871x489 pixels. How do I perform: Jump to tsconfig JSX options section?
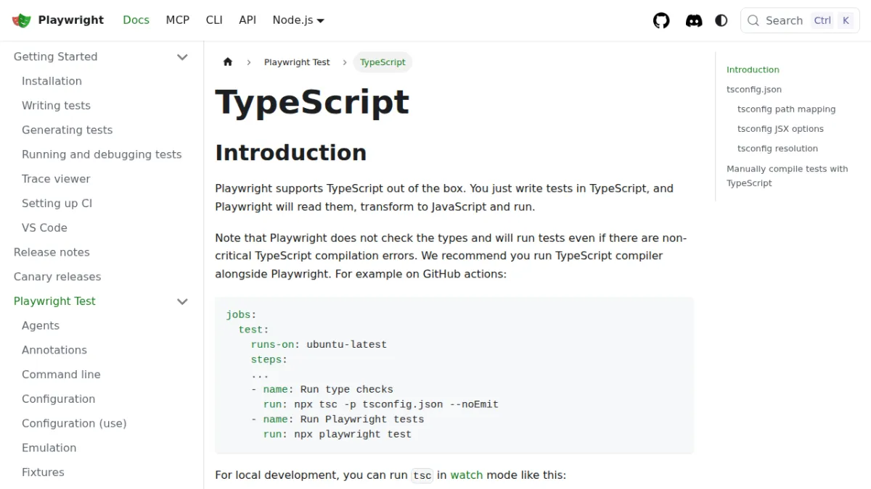point(780,129)
